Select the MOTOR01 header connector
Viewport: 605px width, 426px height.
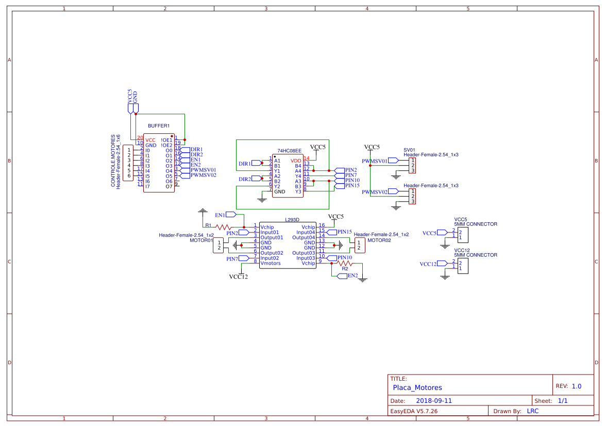point(219,245)
